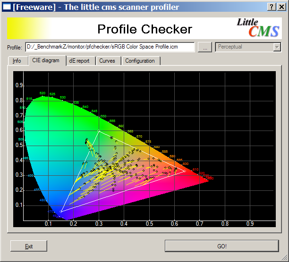Image resolution: width=289 pixels, height=262 pixels.
Task: Click the blue primary triangle vertex
Action: [61, 212]
